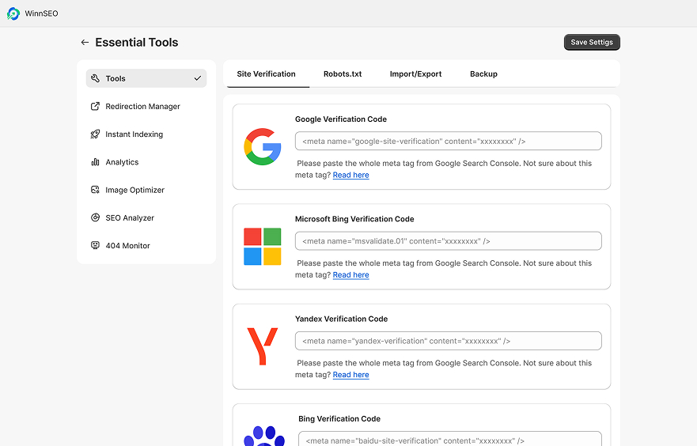697x446 pixels.
Task: Switch to the Backup tab
Action: (x=483, y=74)
